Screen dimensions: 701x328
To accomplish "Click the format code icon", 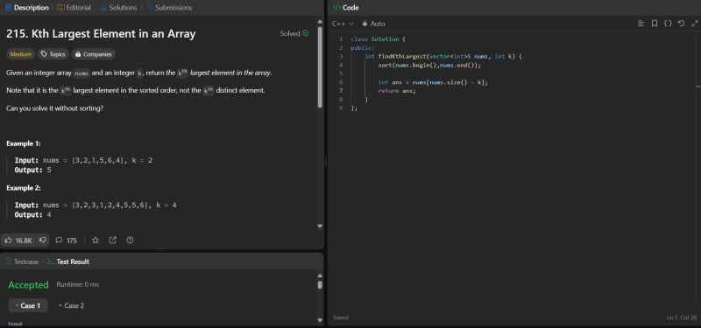I will [641, 24].
